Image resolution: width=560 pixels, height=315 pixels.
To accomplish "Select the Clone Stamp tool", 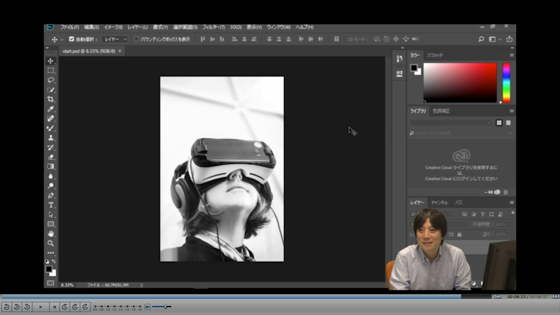I will pyautogui.click(x=51, y=138).
